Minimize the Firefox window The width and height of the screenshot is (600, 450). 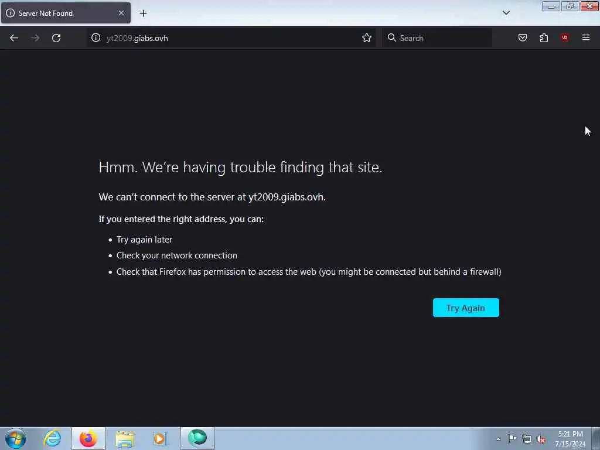pos(551,6)
